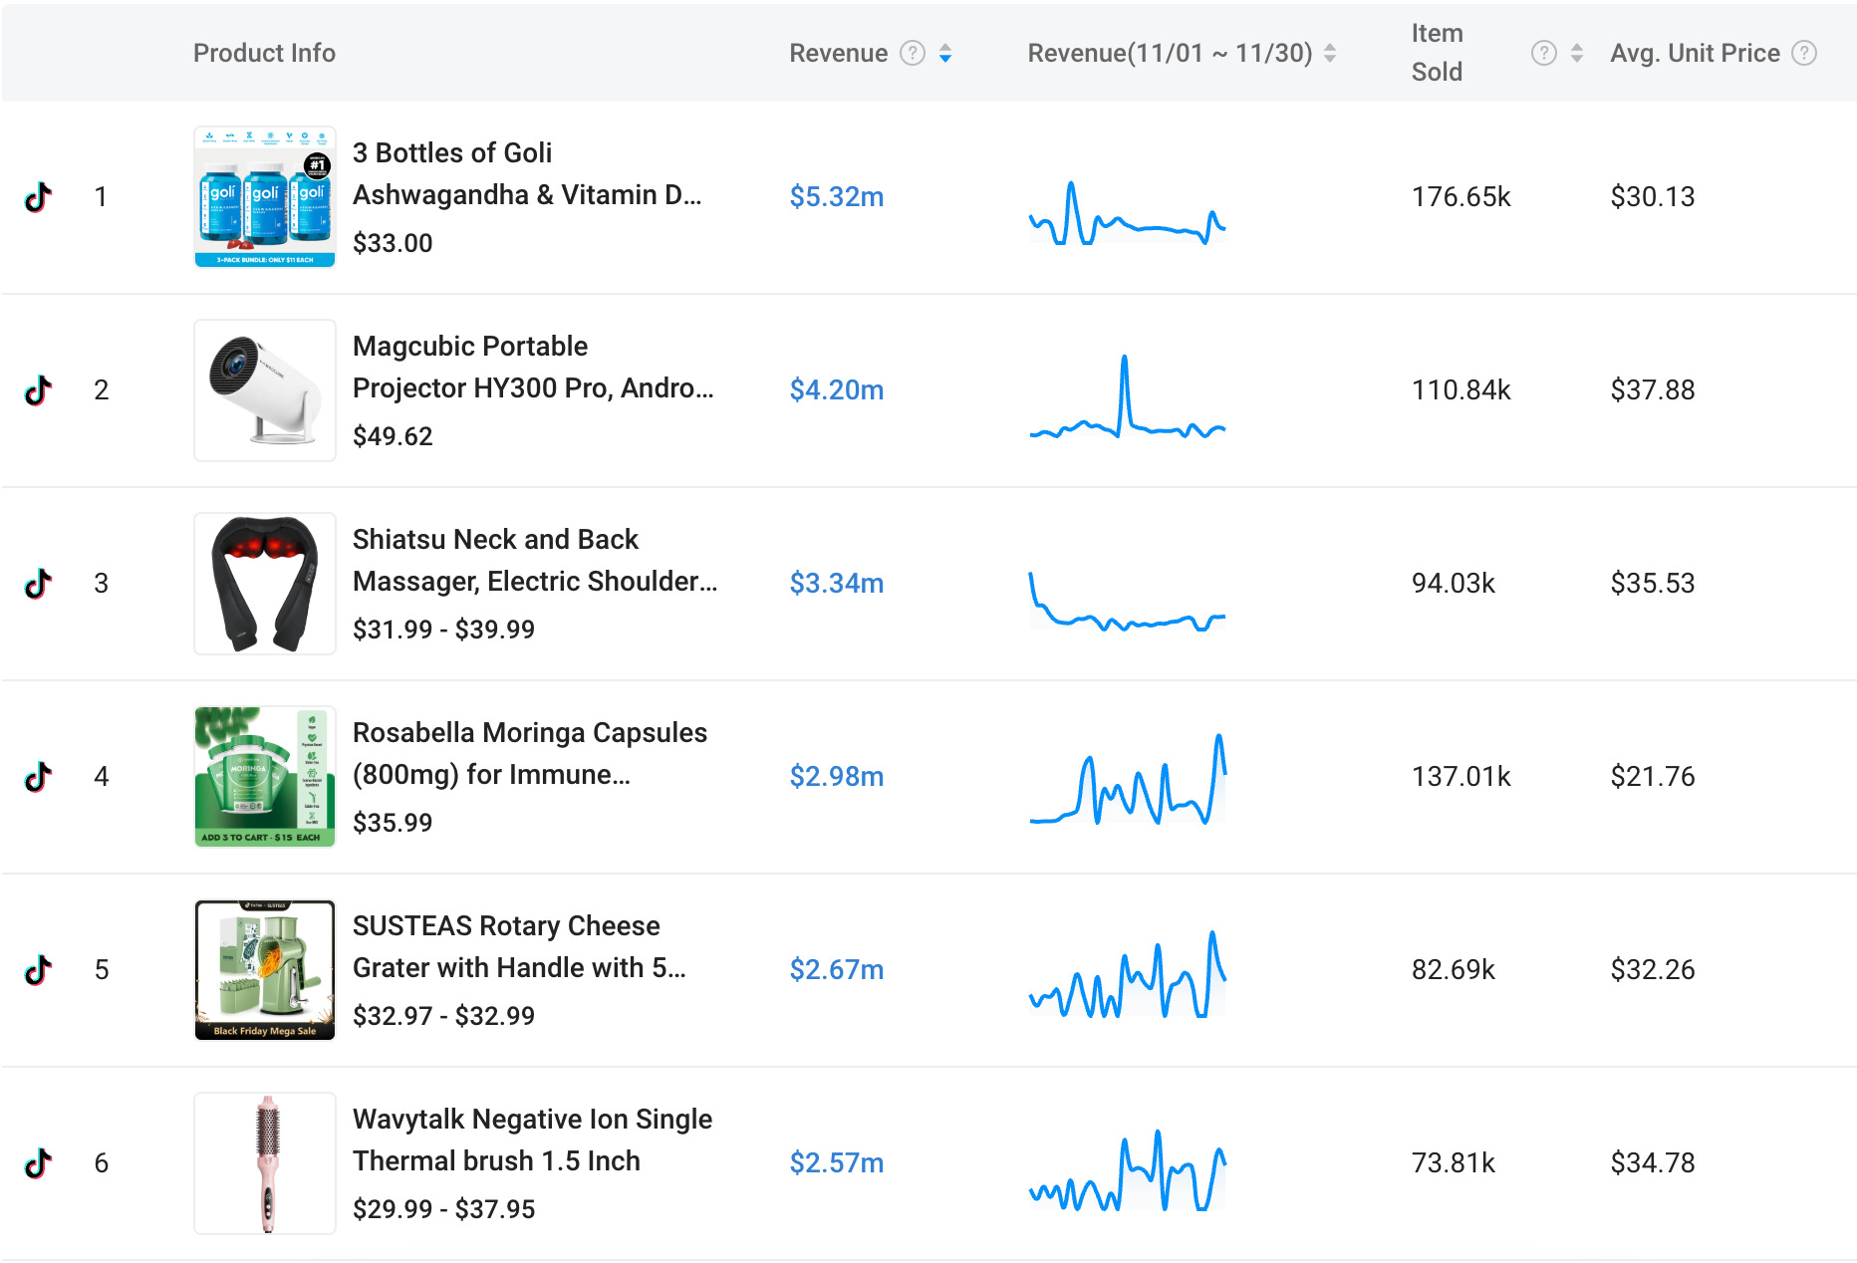Click the Rosabella Moringa revenue sparkline
Image resolution: width=1857 pixels, height=1263 pixels.
coord(1127,779)
